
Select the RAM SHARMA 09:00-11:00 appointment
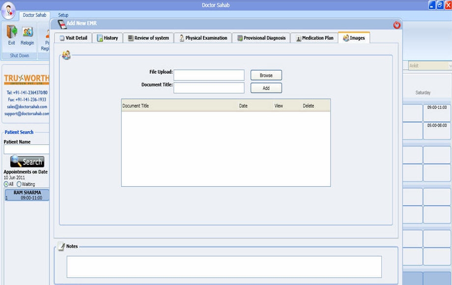coord(27,195)
